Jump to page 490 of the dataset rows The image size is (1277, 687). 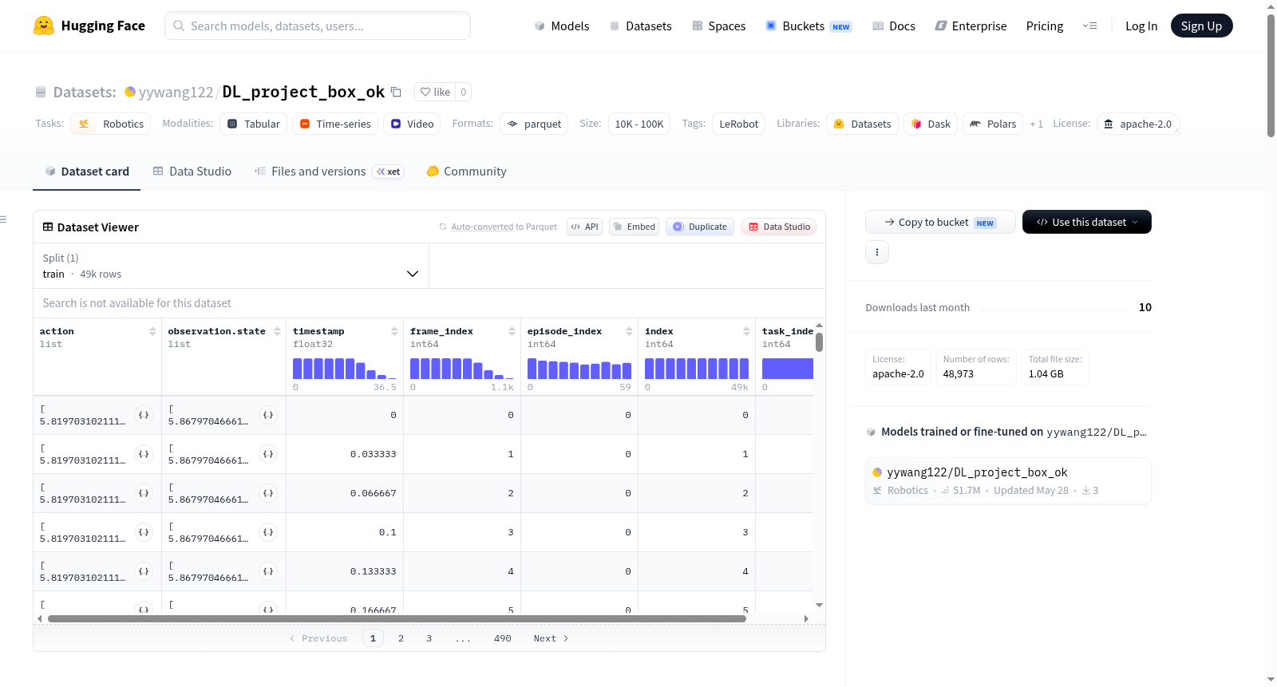coord(503,638)
